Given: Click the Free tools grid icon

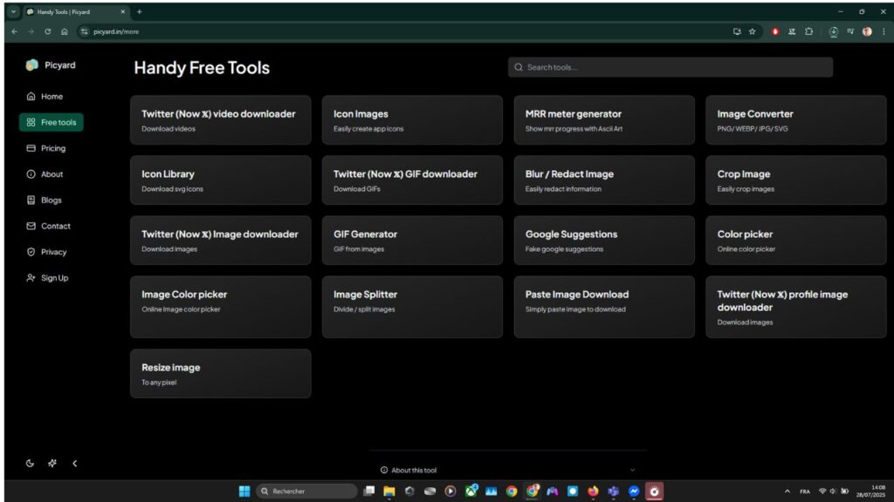Looking at the screenshot, I should 31,122.
